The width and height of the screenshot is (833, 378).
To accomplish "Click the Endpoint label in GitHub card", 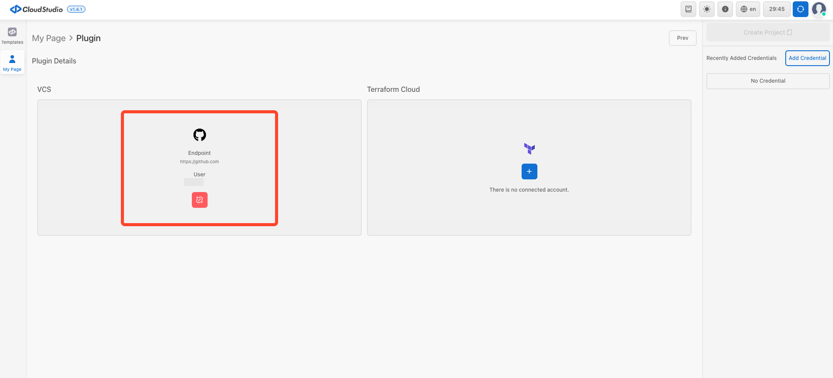I will [199, 153].
